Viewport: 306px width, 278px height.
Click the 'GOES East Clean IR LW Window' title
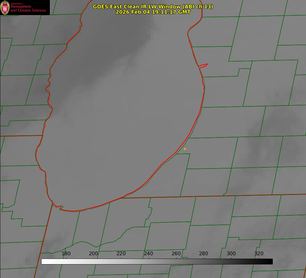tap(153, 6)
